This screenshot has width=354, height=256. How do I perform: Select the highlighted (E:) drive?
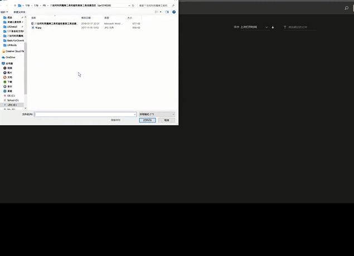pos(11,105)
